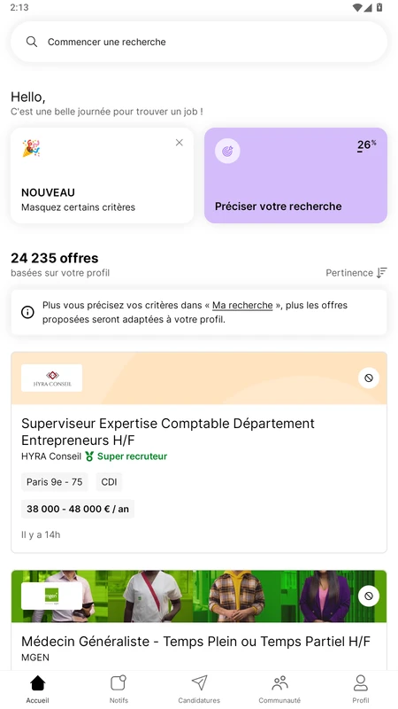Dismiss the NOUVEAU card with X
This screenshot has height=709, width=398.
180,143
